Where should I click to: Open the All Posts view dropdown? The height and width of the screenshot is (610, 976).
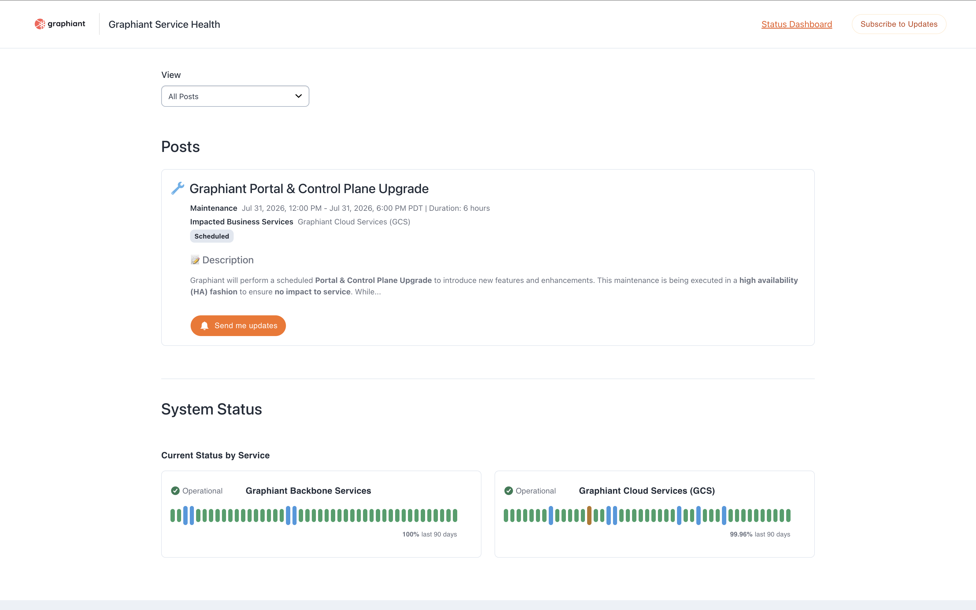tap(235, 96)
